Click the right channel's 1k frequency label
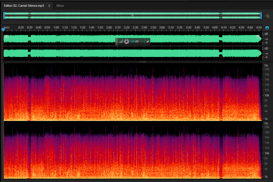Viewport: 273px width, 182px height. [266, 177]
